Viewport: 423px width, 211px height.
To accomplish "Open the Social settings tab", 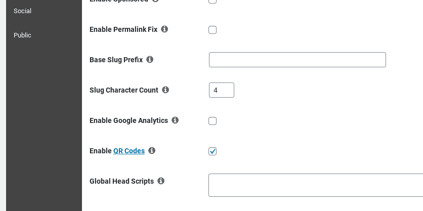I will pos(23,11).
